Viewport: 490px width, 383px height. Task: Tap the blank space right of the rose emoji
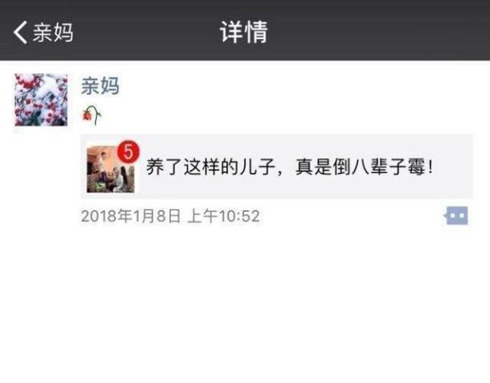(281, 116)
